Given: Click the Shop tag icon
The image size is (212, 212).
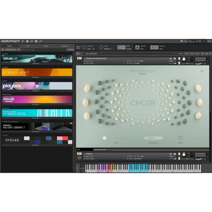Looking at the screenshot, I should pos(182,41).
